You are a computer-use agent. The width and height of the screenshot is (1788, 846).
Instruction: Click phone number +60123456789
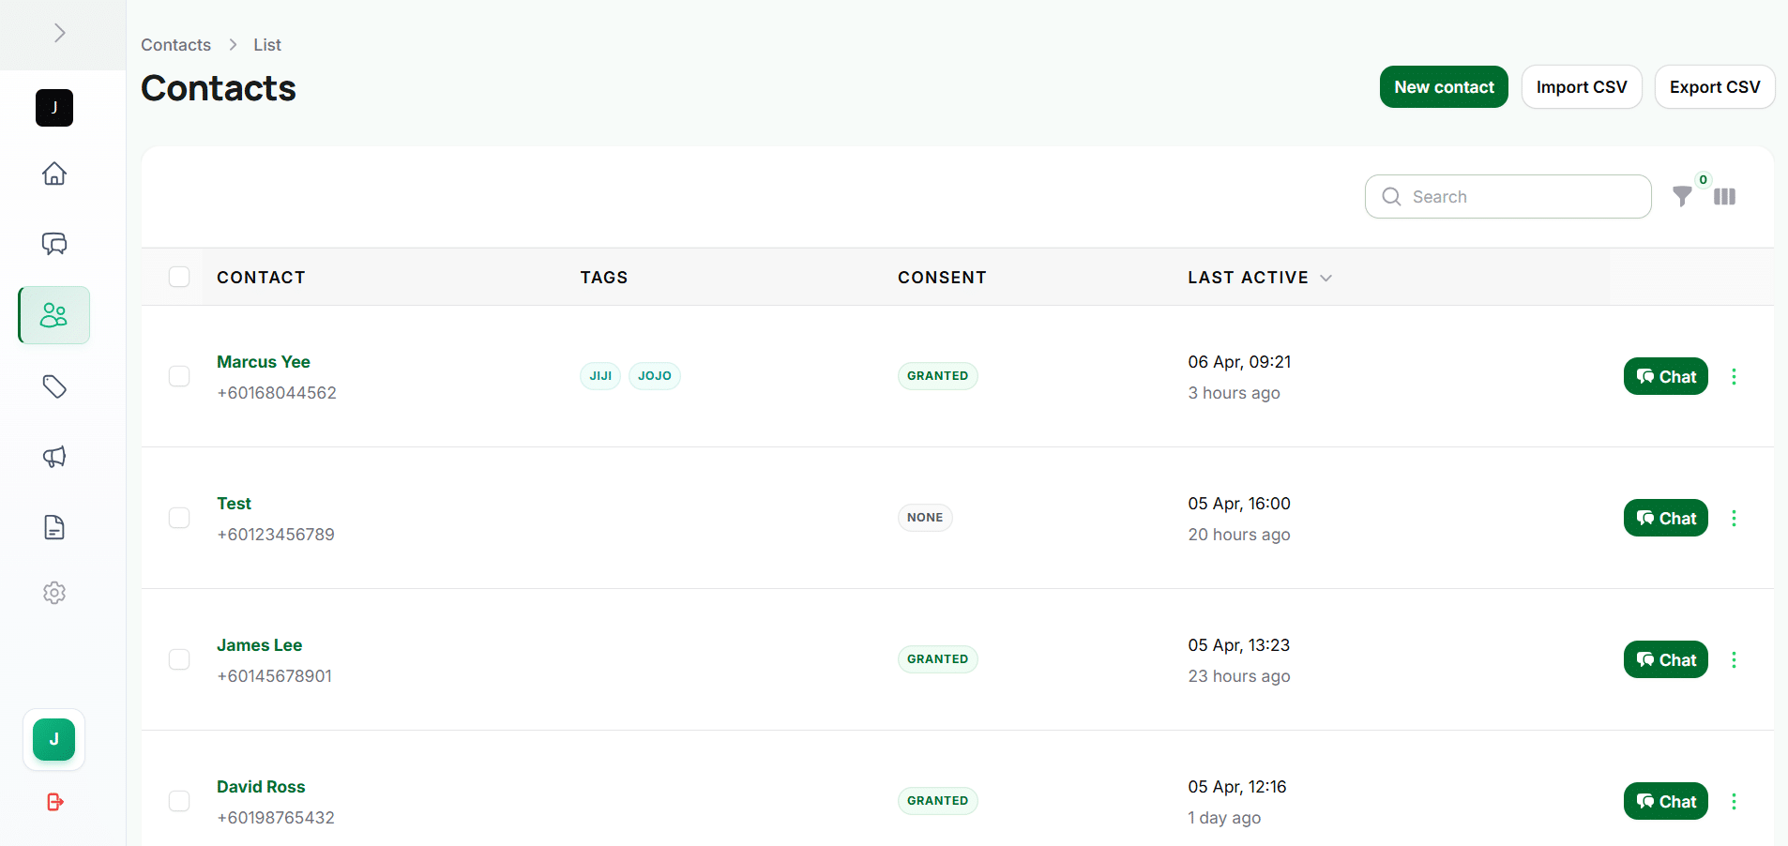(276, 535)
